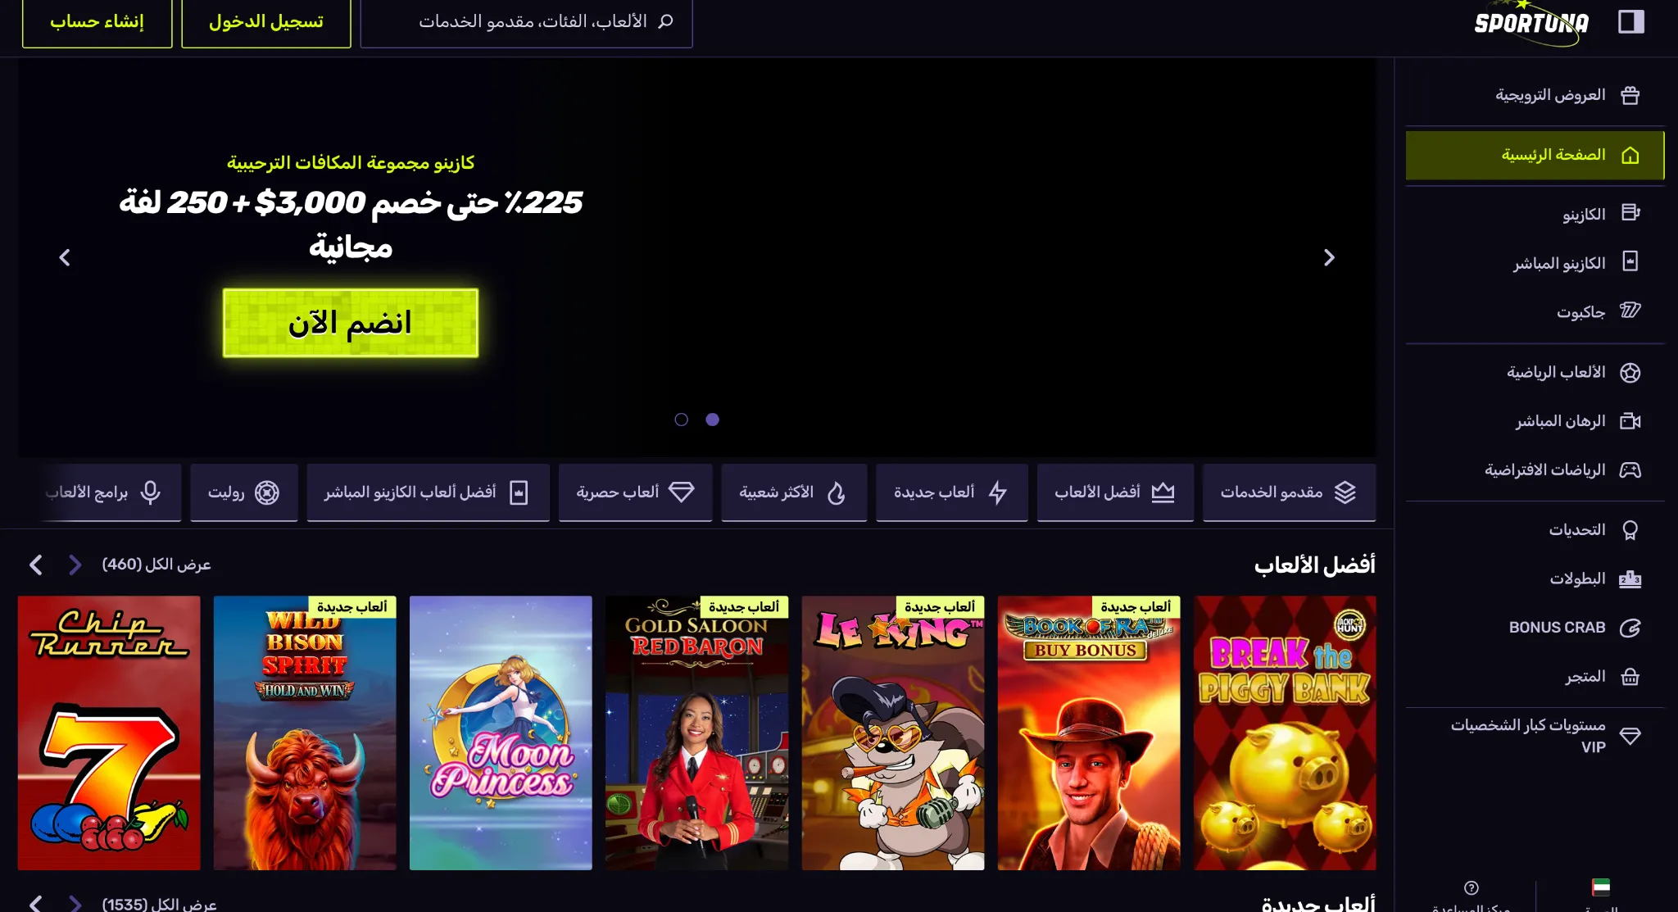
Task: Show next top games with the right chevron
Action: 75,565
